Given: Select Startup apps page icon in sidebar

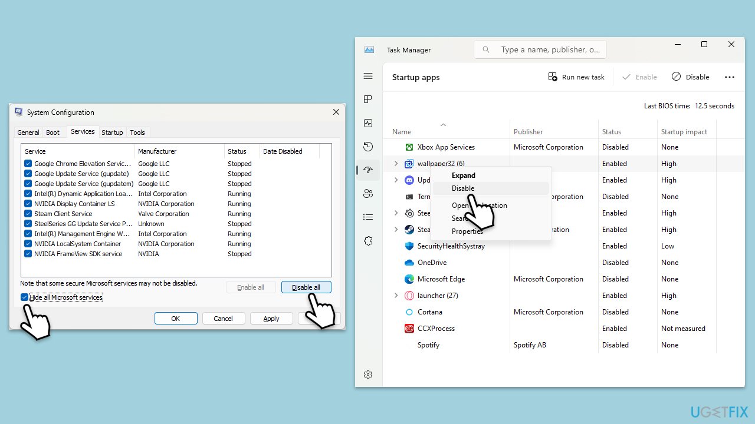Looking at the screenshot, I should tap(368, 170).
